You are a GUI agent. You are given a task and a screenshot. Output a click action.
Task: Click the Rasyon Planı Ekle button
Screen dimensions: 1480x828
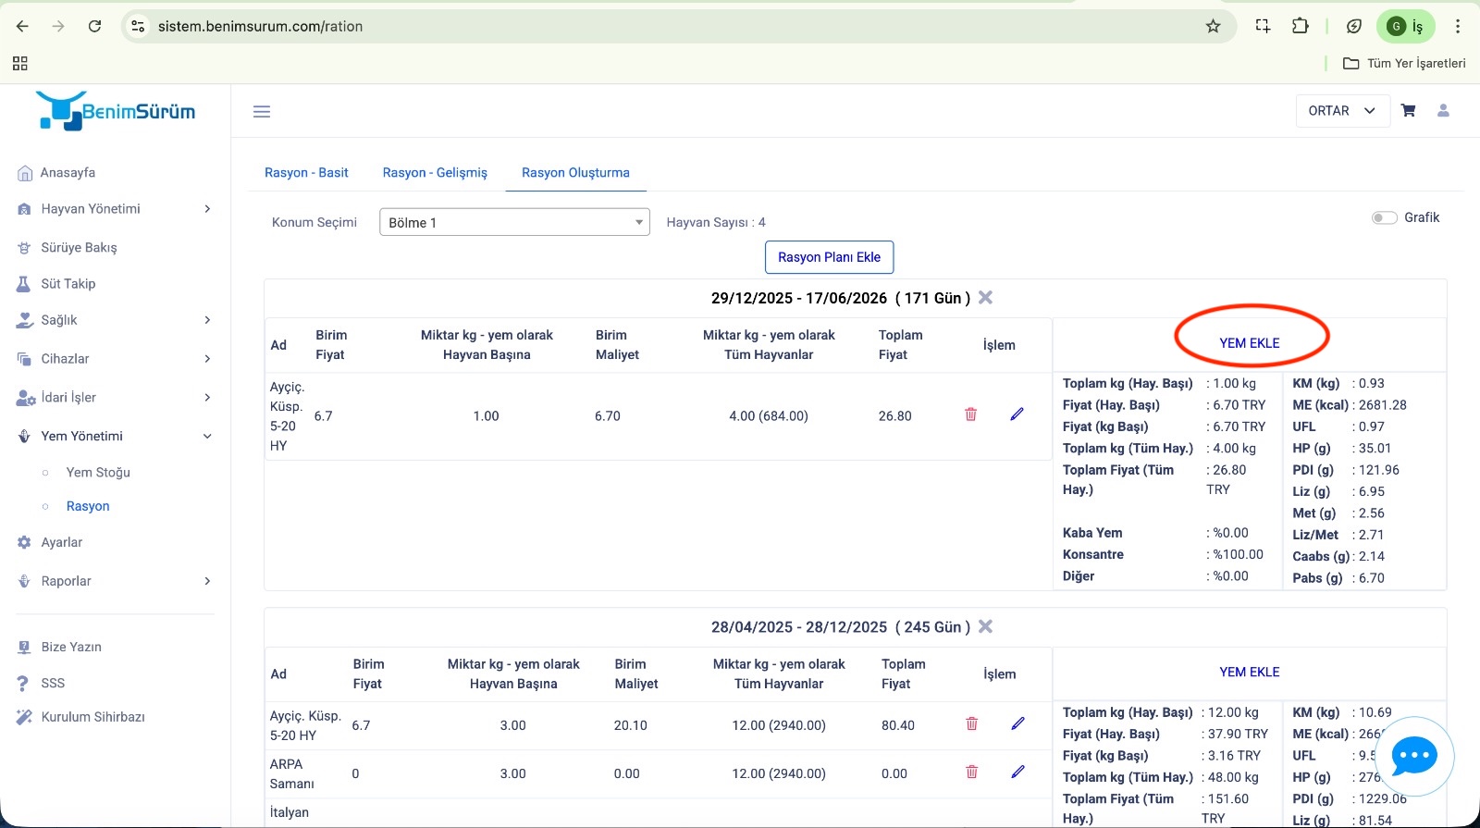pyautogui.click(x=829, y=257)
